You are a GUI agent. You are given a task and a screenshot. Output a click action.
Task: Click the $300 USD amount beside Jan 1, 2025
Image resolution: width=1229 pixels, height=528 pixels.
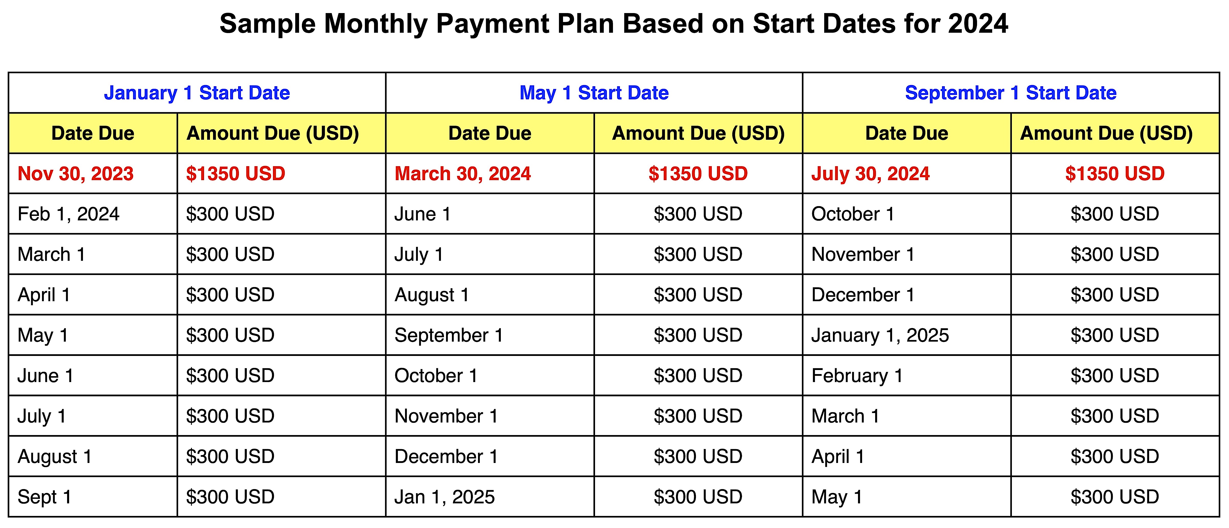point(697,497)
